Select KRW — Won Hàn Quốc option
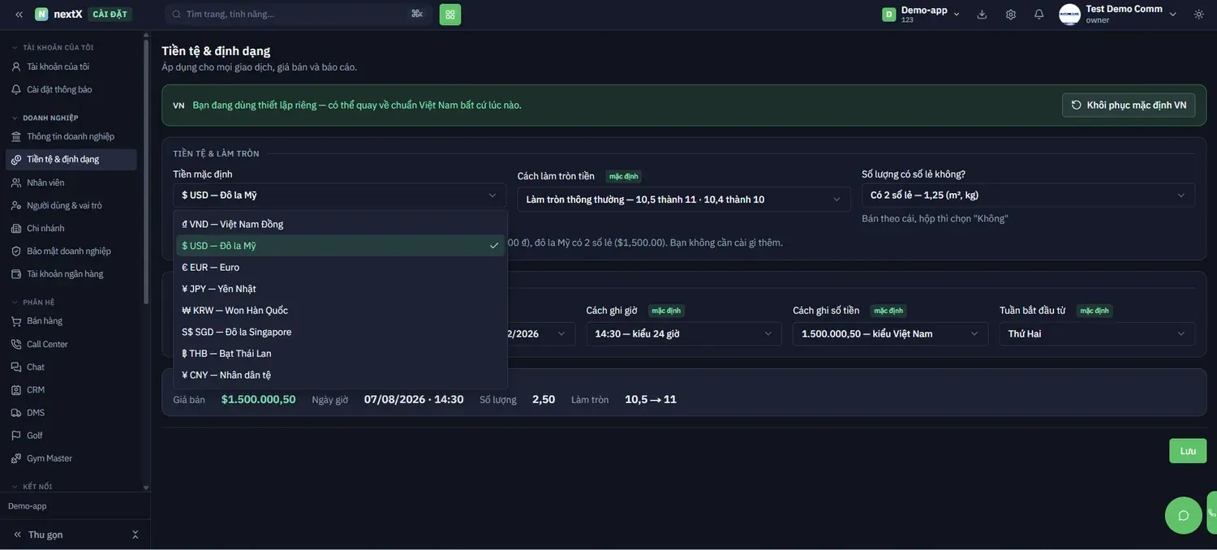 point(340,310)
